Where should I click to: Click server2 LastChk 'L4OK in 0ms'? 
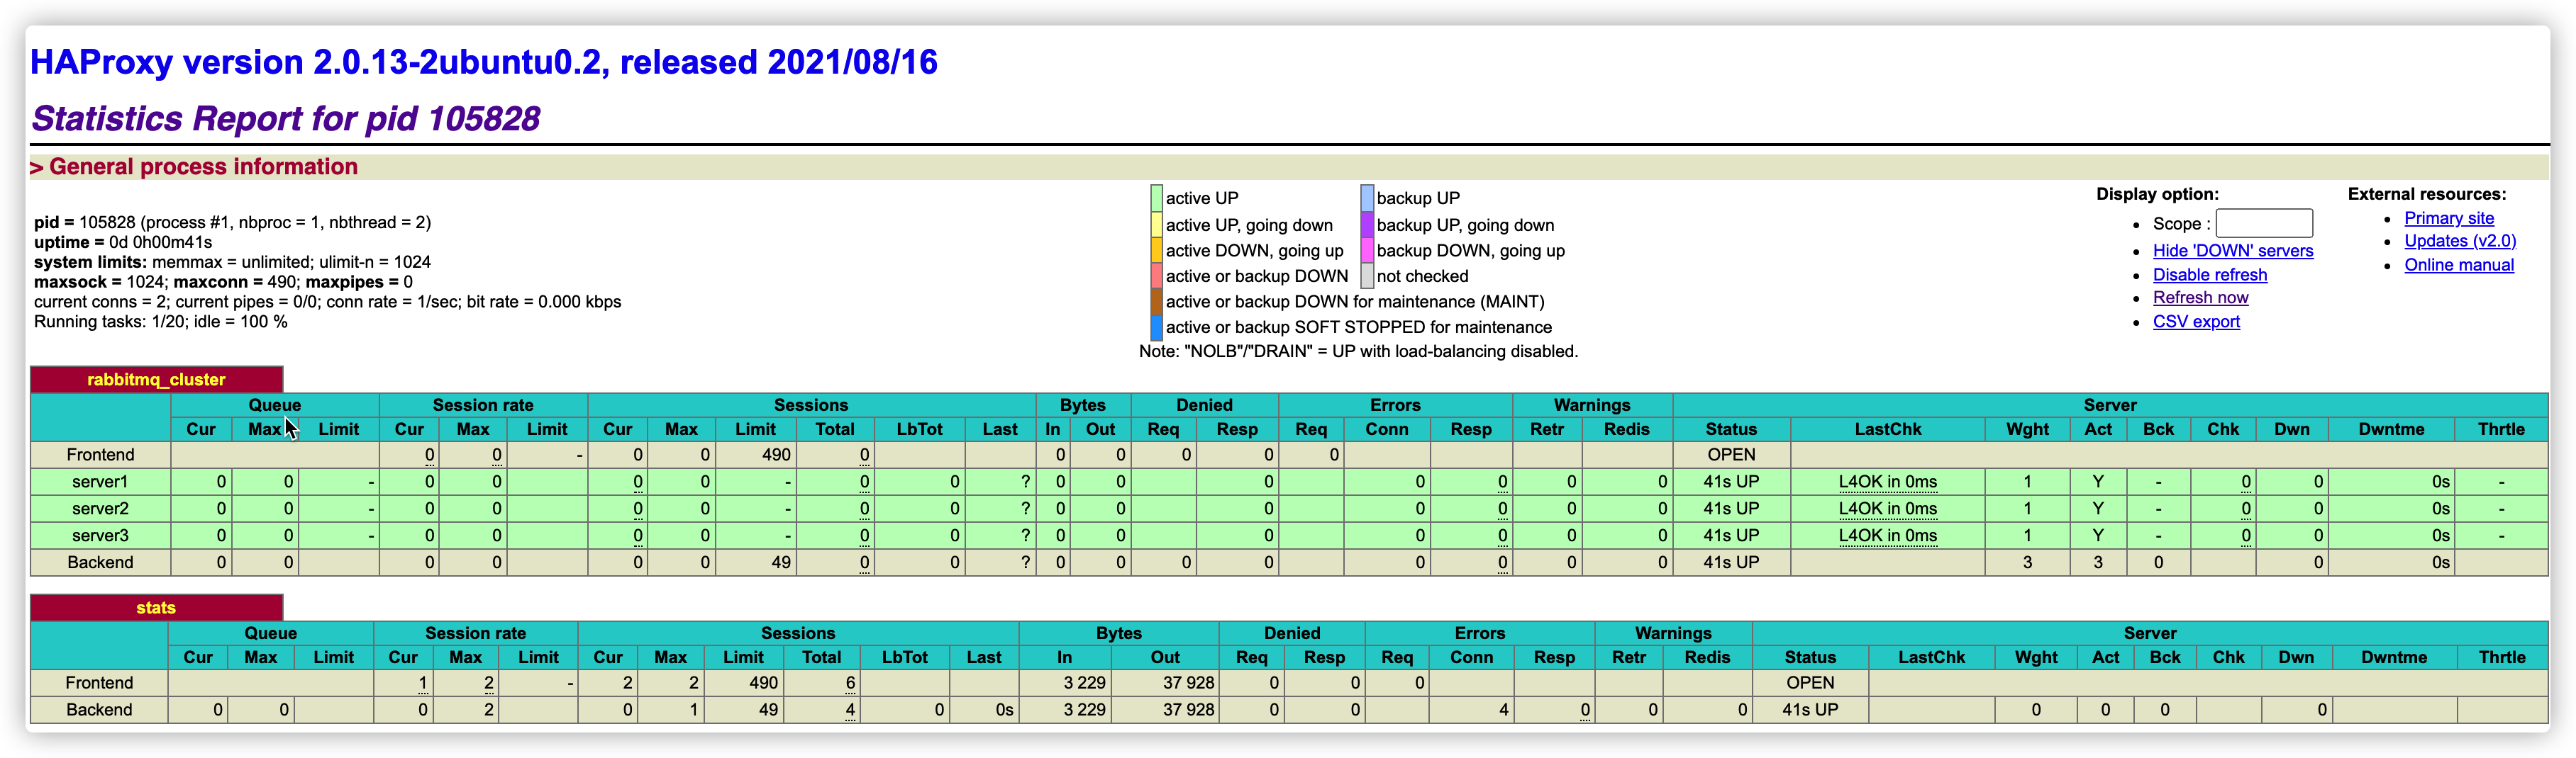tap(1887, 509)
